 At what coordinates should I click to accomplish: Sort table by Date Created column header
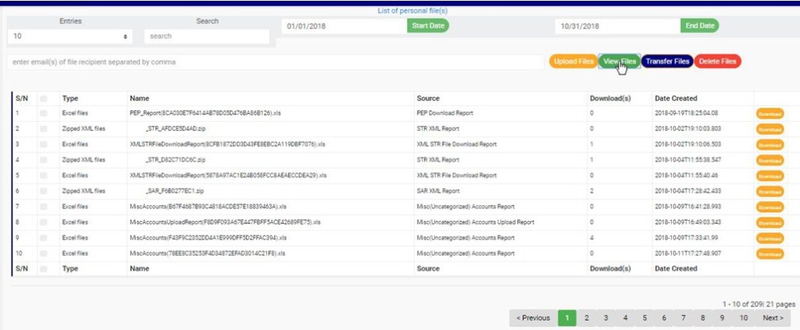[x=677, y=99]
